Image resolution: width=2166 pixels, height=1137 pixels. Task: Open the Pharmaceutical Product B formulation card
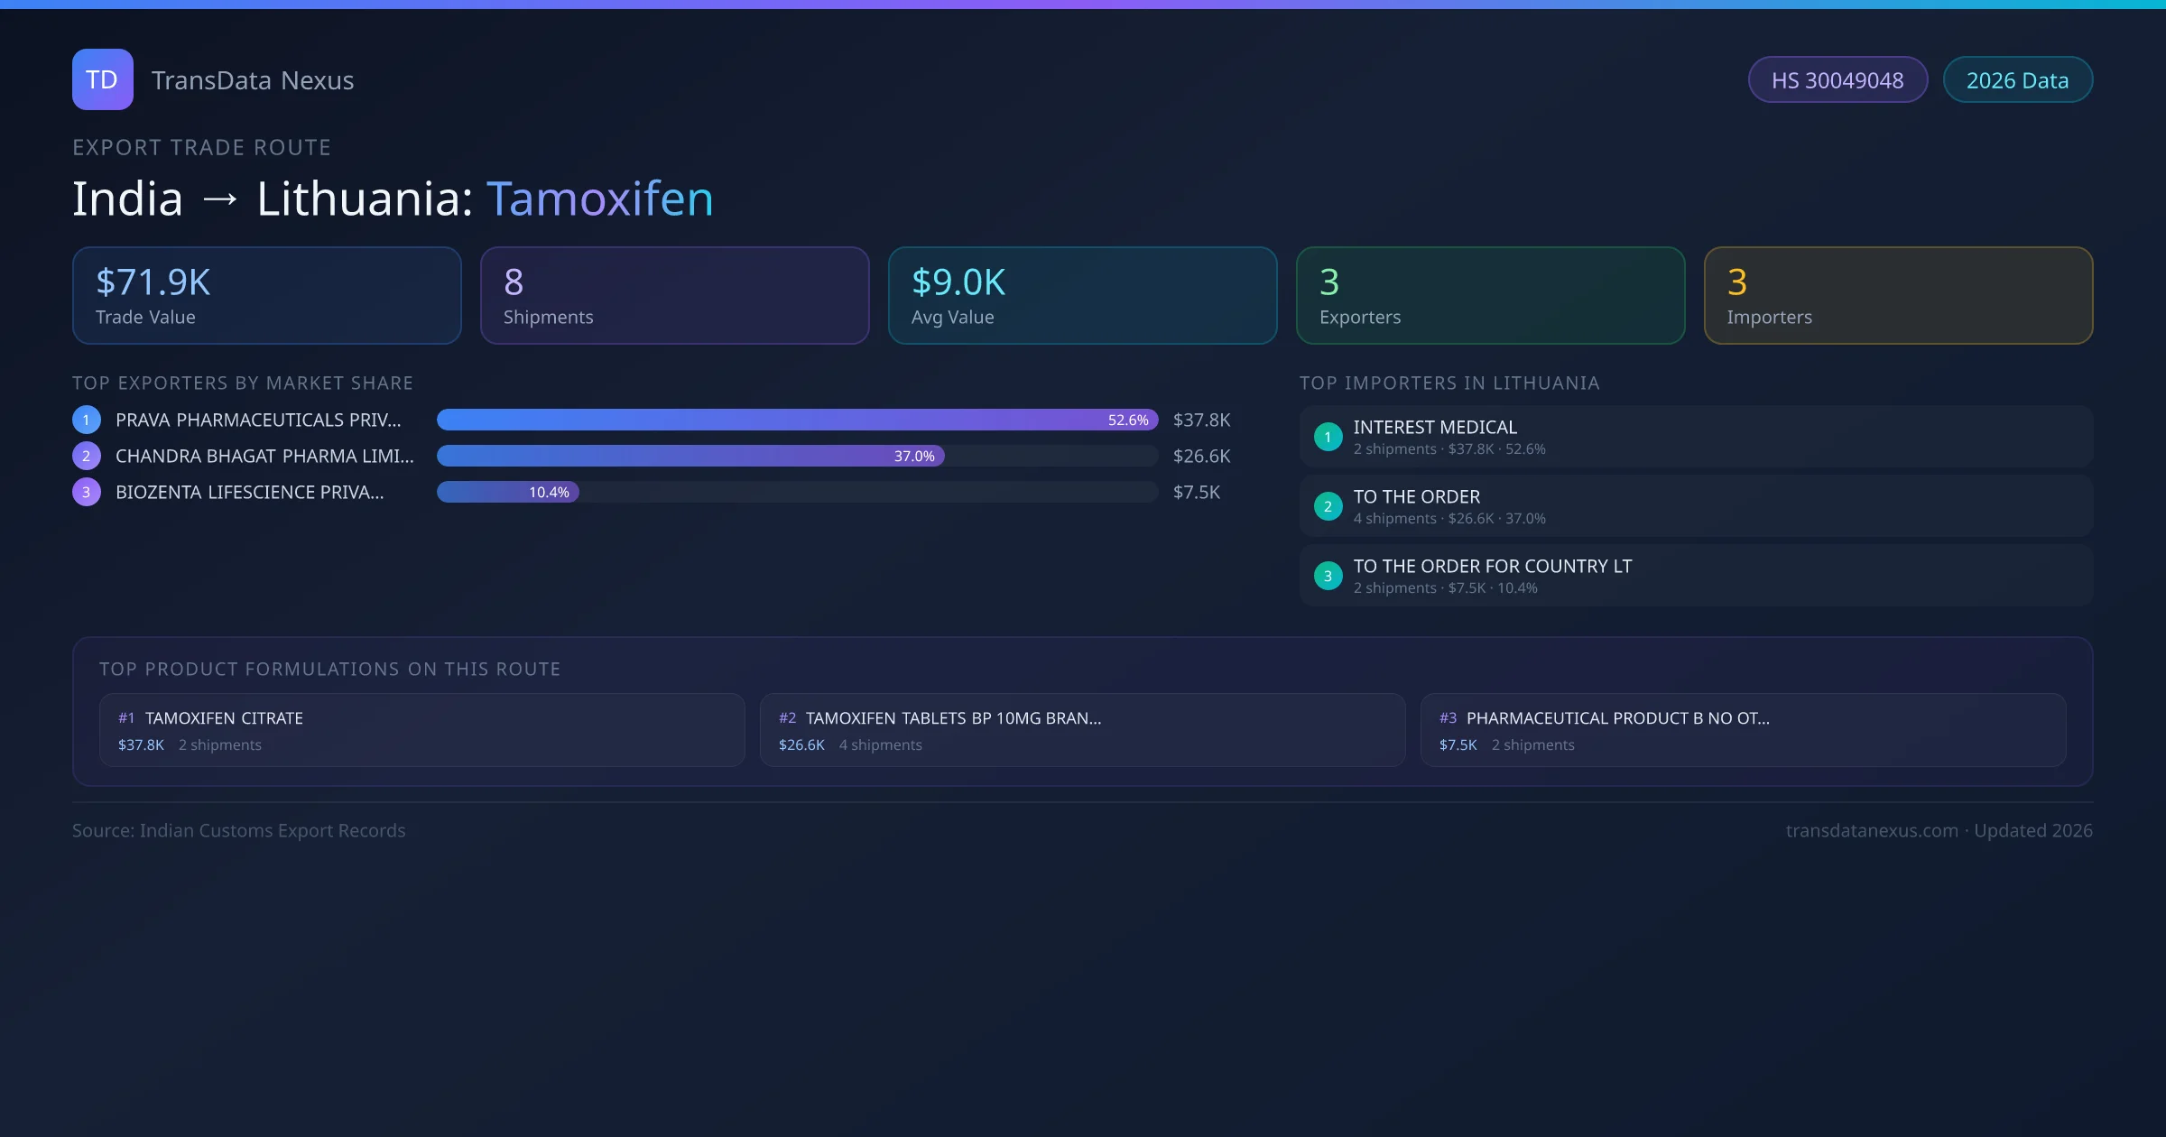1743,730
